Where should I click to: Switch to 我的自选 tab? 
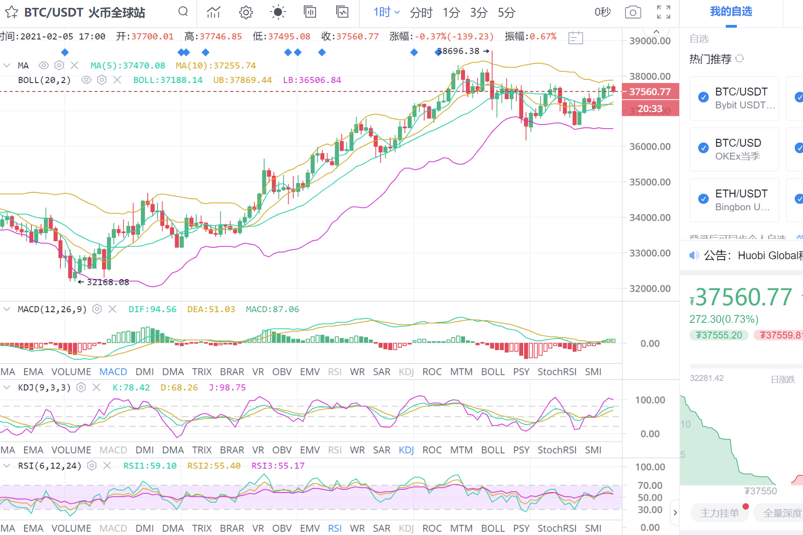click(x=731, y=12)
